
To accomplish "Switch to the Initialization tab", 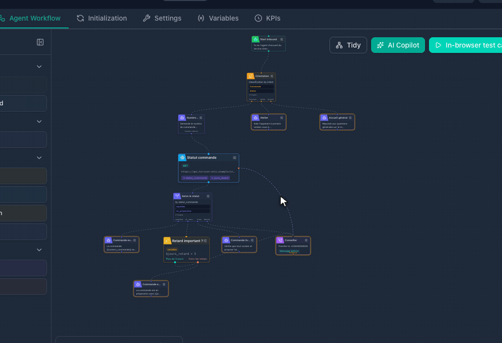I will (x=102, y=18).
